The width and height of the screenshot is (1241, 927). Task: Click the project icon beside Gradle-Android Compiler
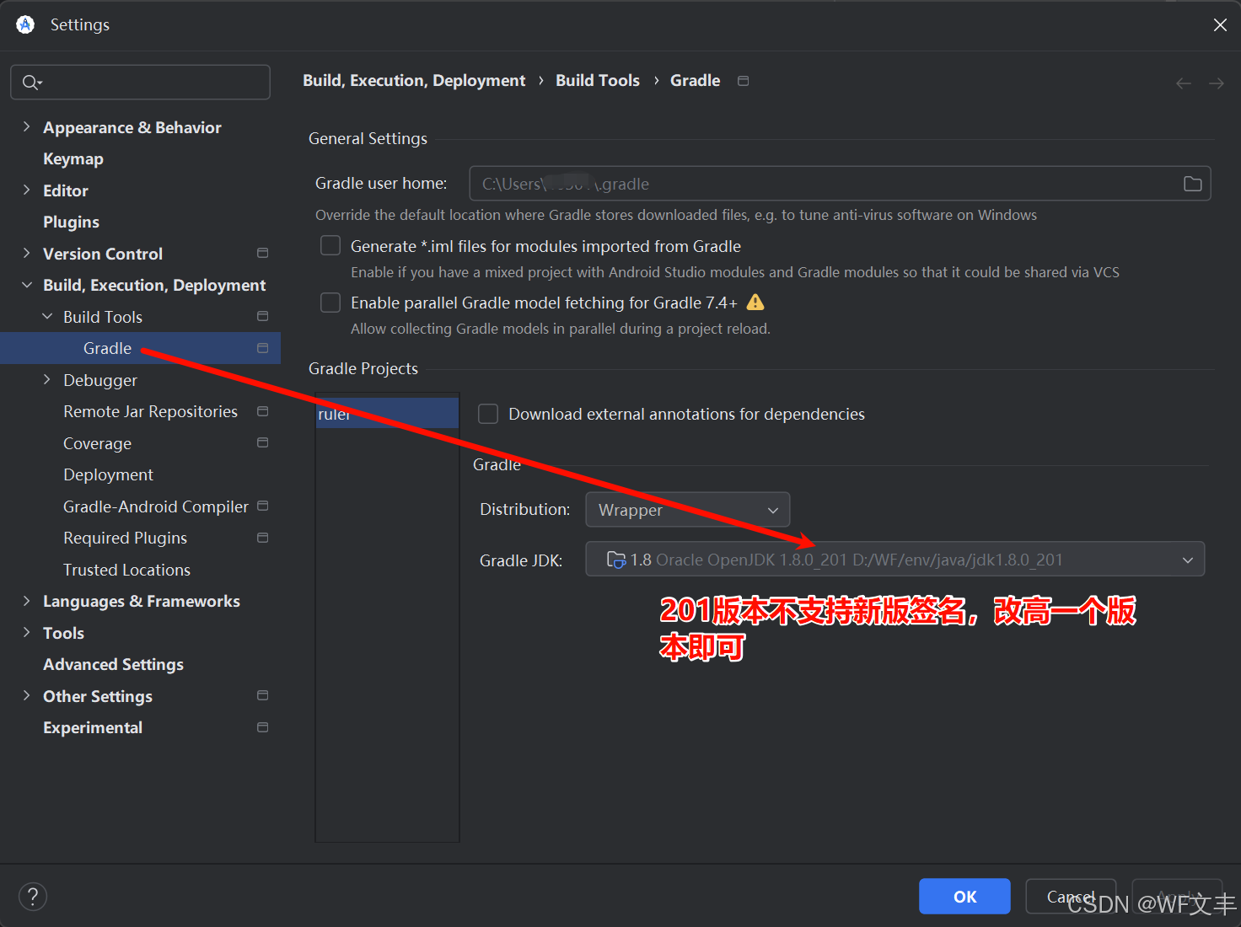pyautogui.click(x=262, y=506)
